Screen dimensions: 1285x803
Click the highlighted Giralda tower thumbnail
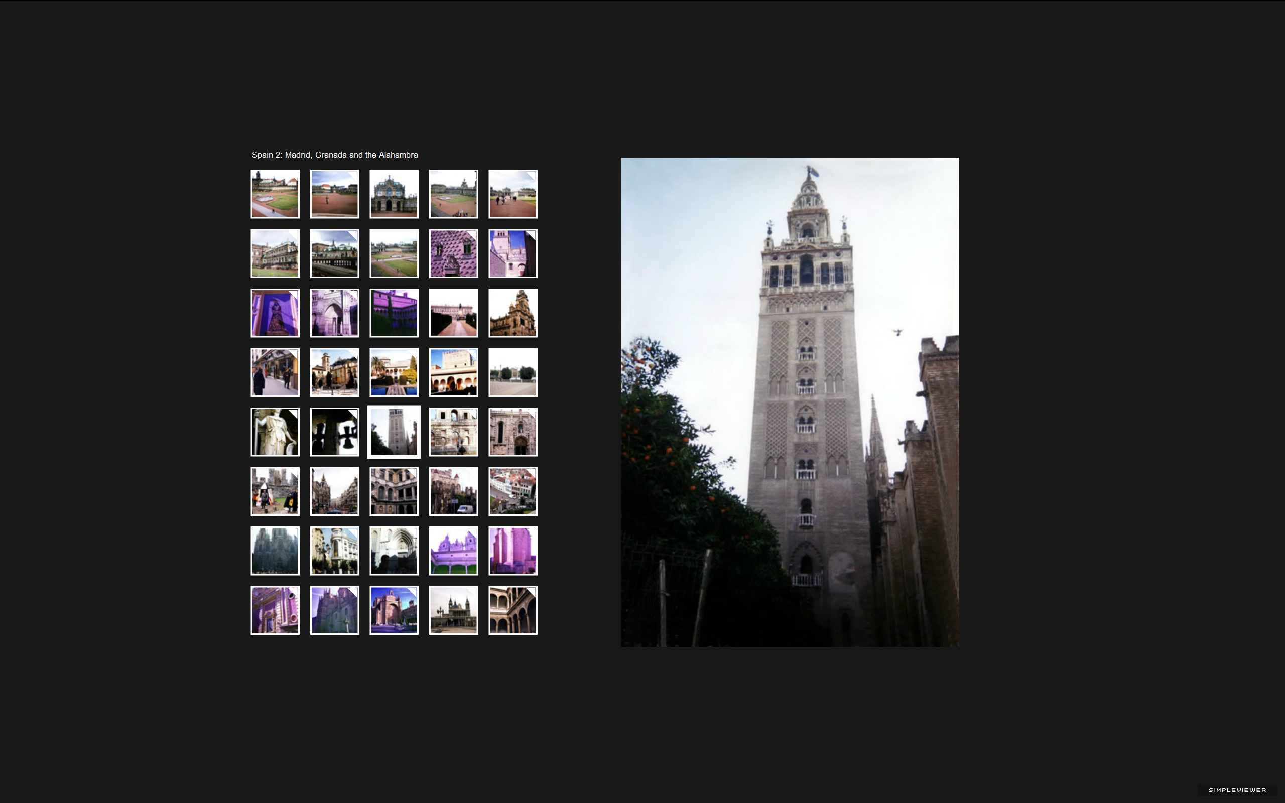(394, 432)
